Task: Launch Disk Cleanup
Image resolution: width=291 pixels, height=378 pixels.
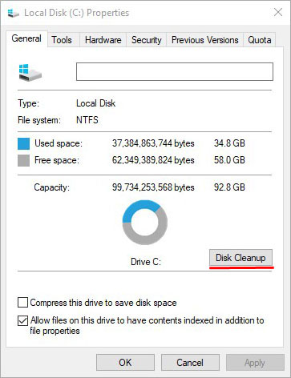Action: tap(240, 258)
